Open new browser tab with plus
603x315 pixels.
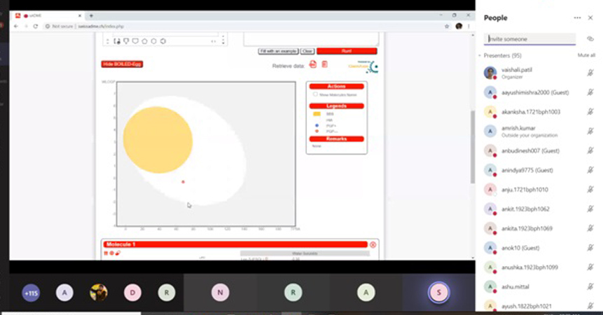click(x=91, y=15)
